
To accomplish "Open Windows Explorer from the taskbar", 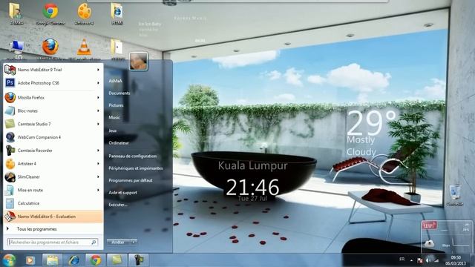I will click(52, 260).
